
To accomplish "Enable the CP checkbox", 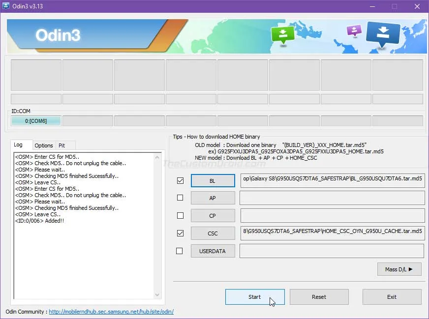I will pyautogui.click(x=180, y=216).
